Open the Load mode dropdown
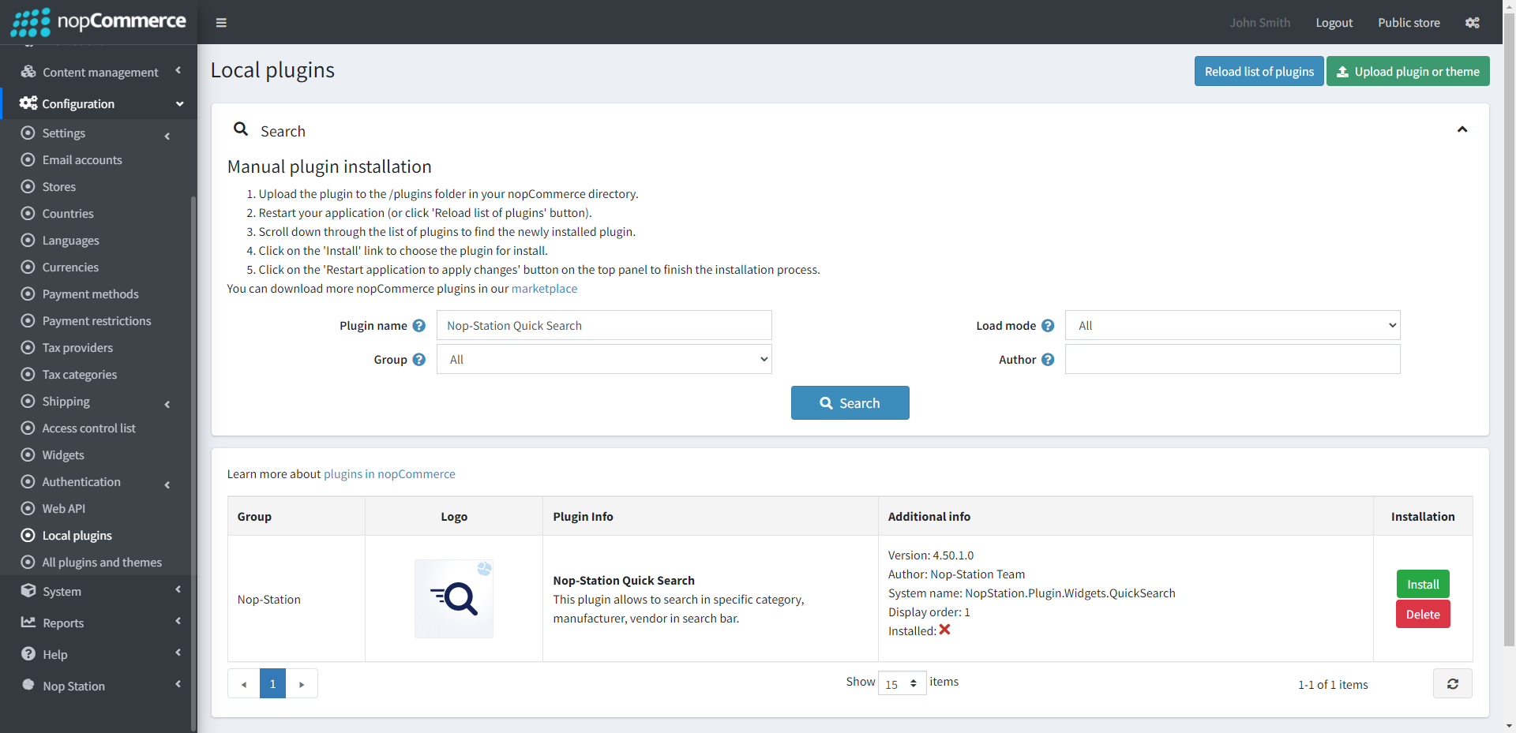 [x=1232, y=326]
